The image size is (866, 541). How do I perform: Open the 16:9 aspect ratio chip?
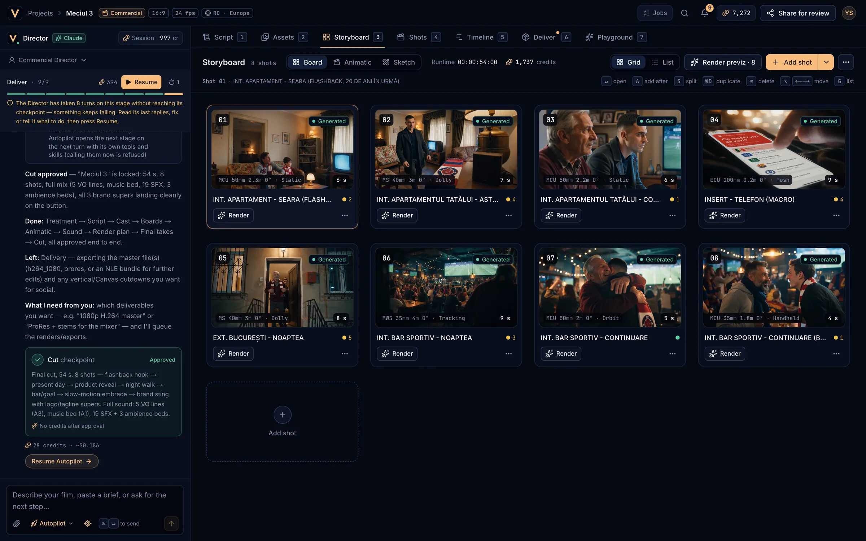click(x=158, y=13)
